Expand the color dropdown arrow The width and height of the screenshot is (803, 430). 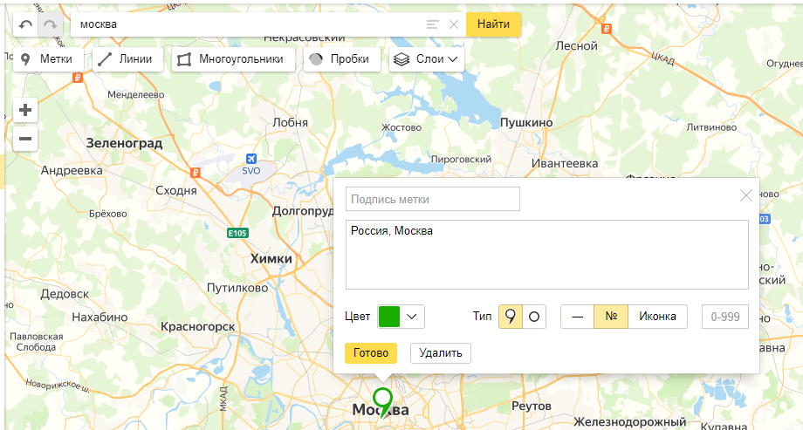point(412,317)
